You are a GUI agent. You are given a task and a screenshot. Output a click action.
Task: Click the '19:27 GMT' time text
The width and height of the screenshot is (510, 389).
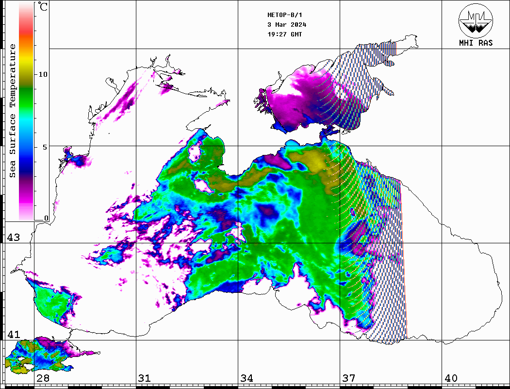(285, 34)
